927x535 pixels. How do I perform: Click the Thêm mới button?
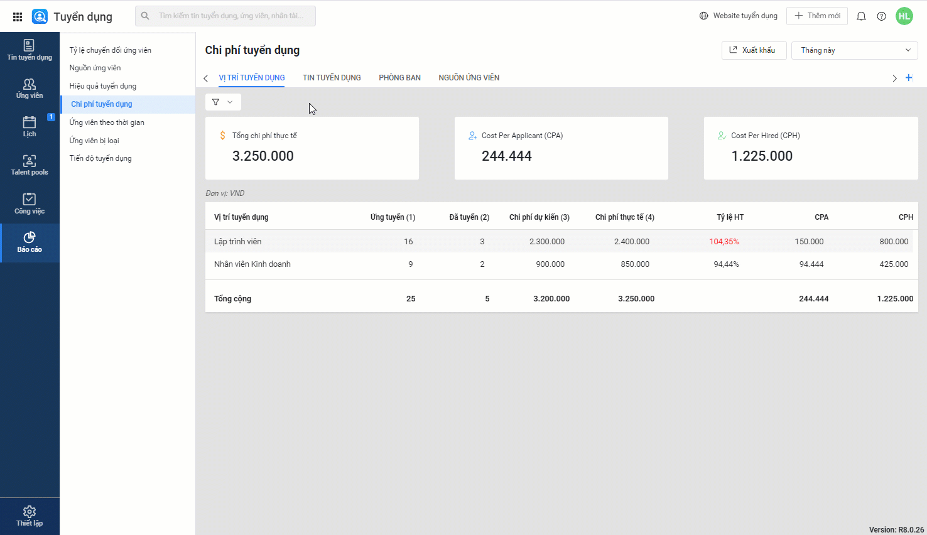(816, 16)
